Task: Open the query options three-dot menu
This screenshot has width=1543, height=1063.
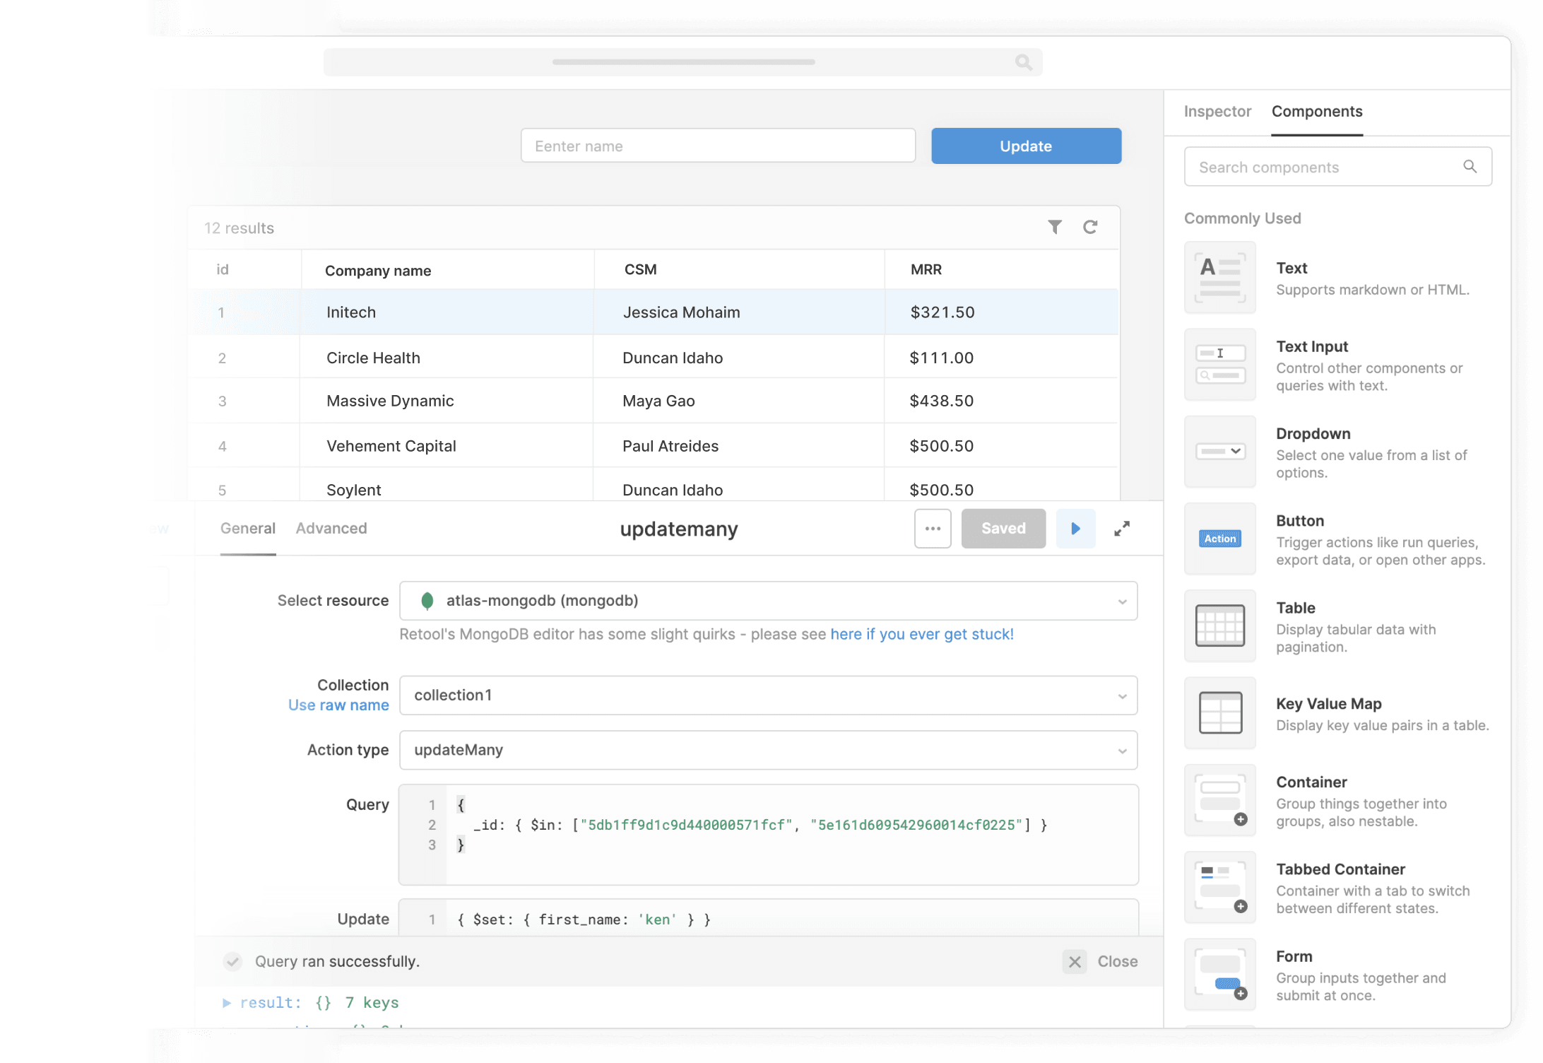Action: click(933, 528)
